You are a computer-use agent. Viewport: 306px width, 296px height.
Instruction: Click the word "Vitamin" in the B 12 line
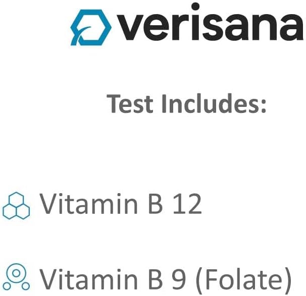[82, 205]
